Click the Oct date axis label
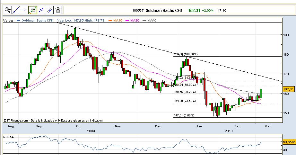This screenshot has height=155, width=296. (x=79, y=126)
